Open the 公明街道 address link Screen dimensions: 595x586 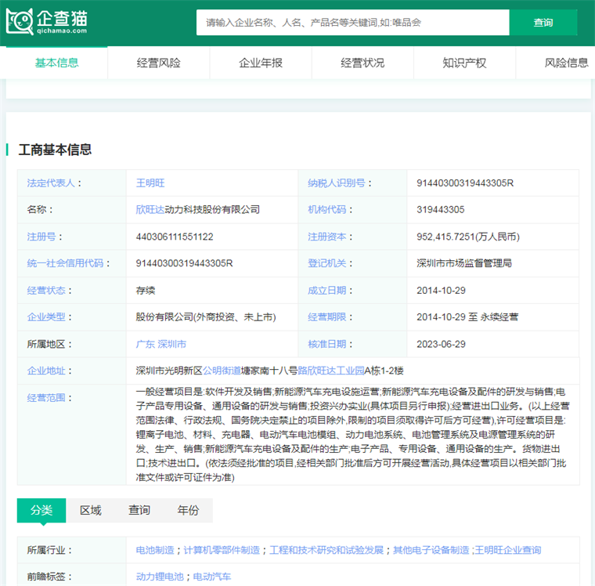(x=222, y=371)
